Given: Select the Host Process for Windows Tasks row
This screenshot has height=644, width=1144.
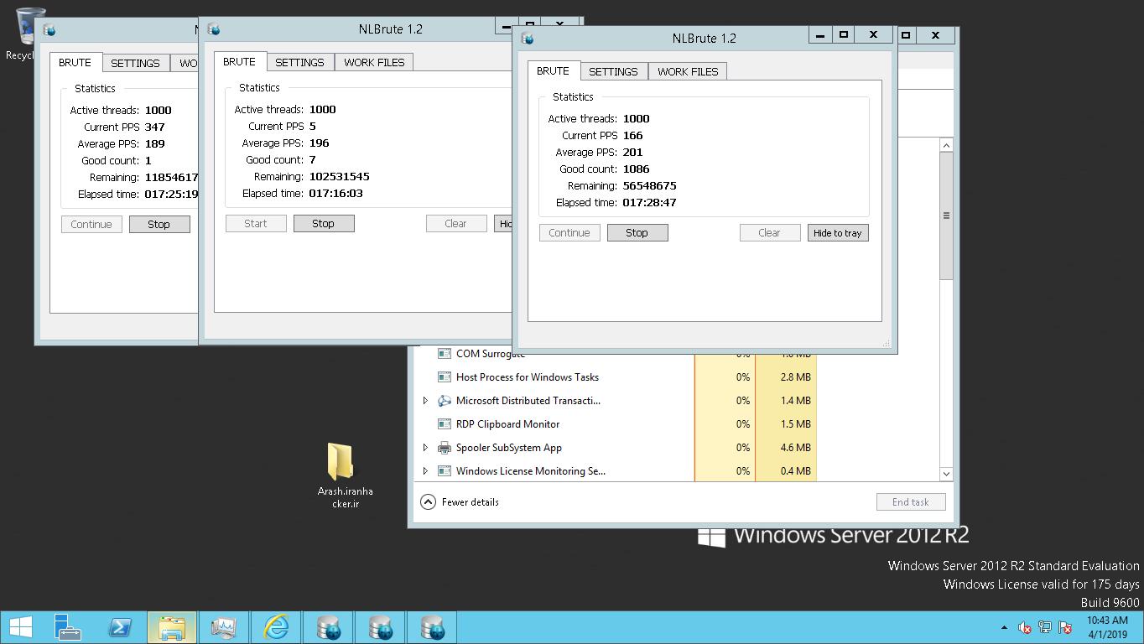Looking at the screenshot, I should (616, 377).
